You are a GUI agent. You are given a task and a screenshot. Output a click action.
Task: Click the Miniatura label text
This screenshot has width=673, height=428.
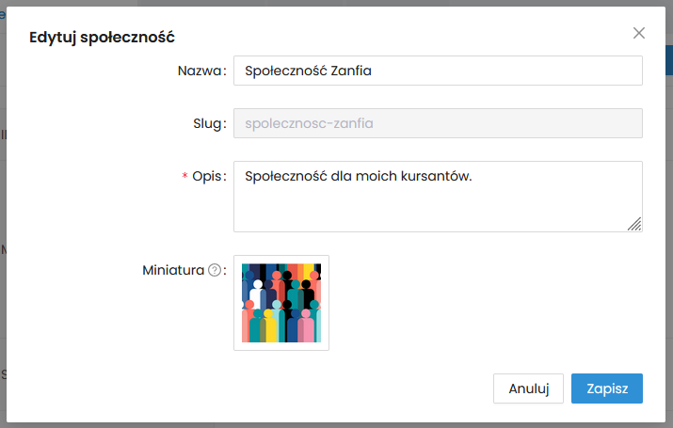[x=173, y=271]
